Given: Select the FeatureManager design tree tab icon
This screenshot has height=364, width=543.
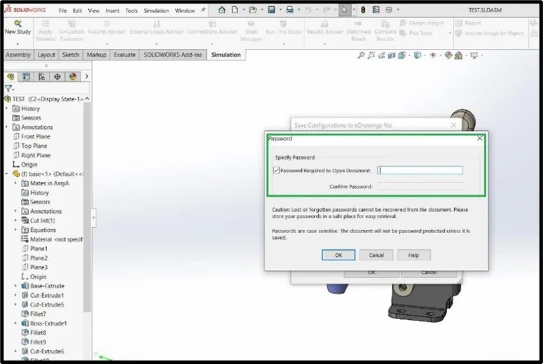Looking at the screenshot, I should (x=11, y=76).
